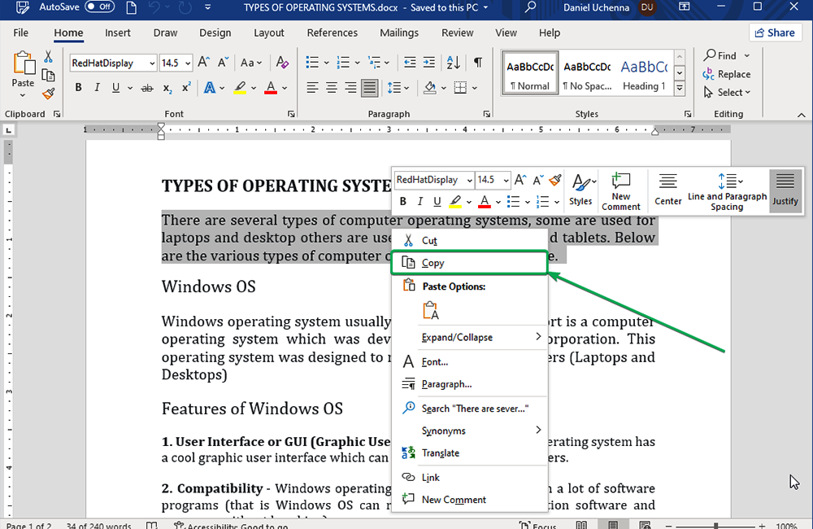Choose Copy from the context menu

tap(433, 263)
